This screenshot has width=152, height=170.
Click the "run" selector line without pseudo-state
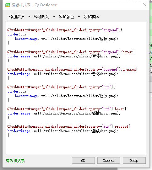[61, 87]
